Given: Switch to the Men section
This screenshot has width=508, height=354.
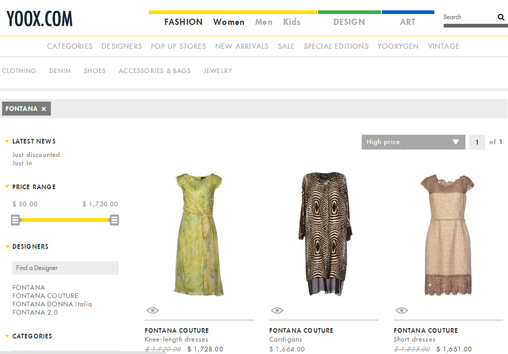Looking at the screenshot, I should (264, 22).
